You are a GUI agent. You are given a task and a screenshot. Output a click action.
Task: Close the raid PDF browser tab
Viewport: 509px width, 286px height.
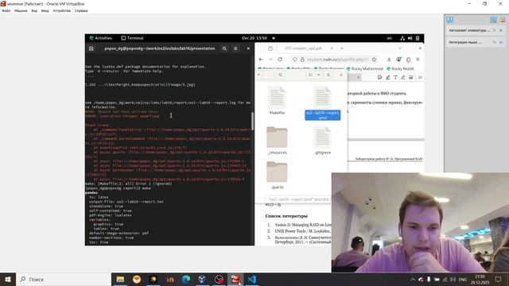coord(332,48)
